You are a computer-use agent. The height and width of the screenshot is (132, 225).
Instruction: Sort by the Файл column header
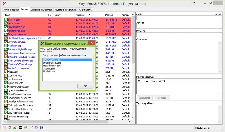coord(25,15)
